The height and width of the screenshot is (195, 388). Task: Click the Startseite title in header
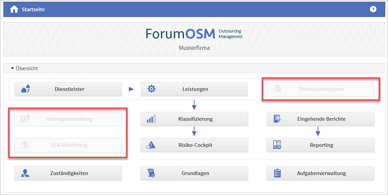[x=33, y=9]
